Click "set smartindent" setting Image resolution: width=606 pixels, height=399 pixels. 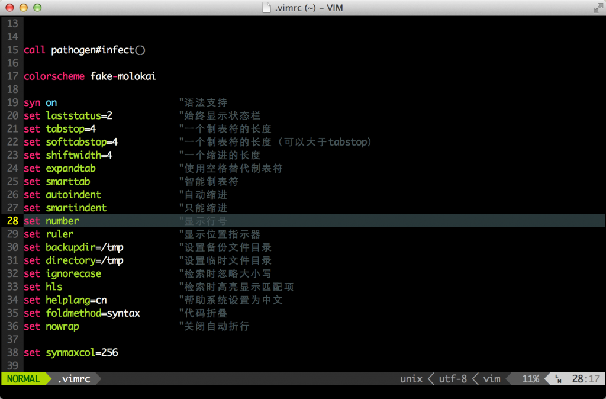pyautogui.click(x=65, y=208)
